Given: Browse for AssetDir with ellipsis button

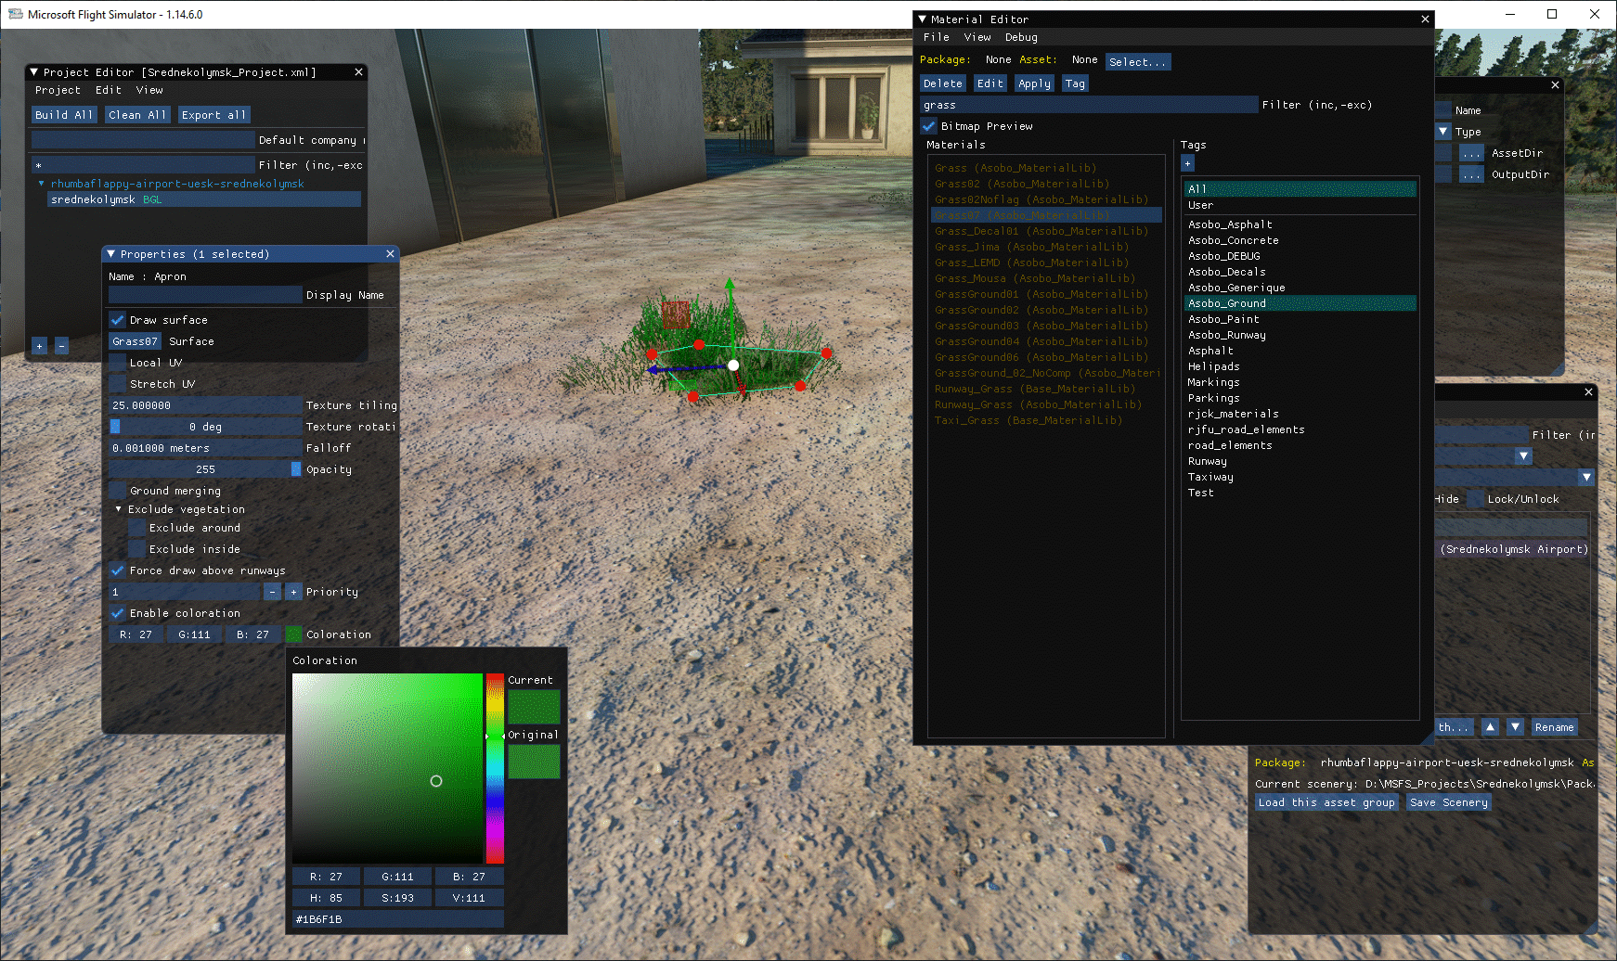Looking at the screenshot, I should [x=1471, y=153].
